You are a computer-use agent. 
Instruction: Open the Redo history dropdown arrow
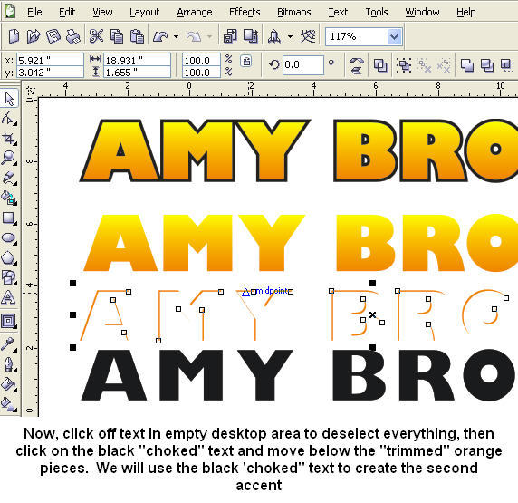[210, 36]
